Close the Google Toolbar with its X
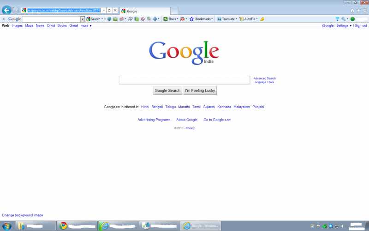 point(4,19)
